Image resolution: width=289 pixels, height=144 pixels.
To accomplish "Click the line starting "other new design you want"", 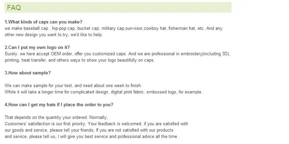I will tap(54, 35).
